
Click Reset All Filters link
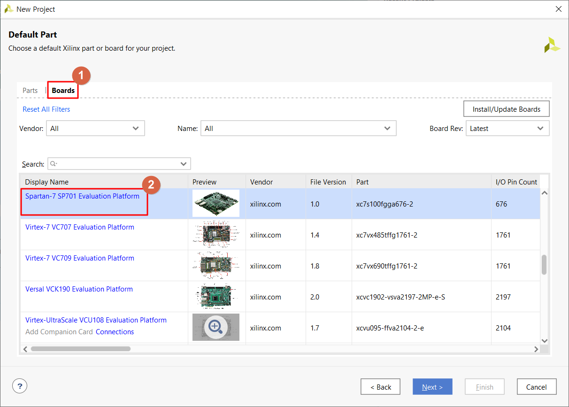tap(46, 109)
